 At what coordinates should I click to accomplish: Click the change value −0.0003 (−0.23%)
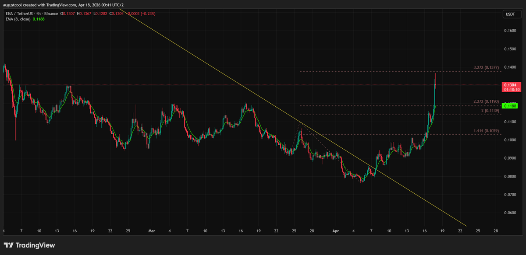(141, 14)
